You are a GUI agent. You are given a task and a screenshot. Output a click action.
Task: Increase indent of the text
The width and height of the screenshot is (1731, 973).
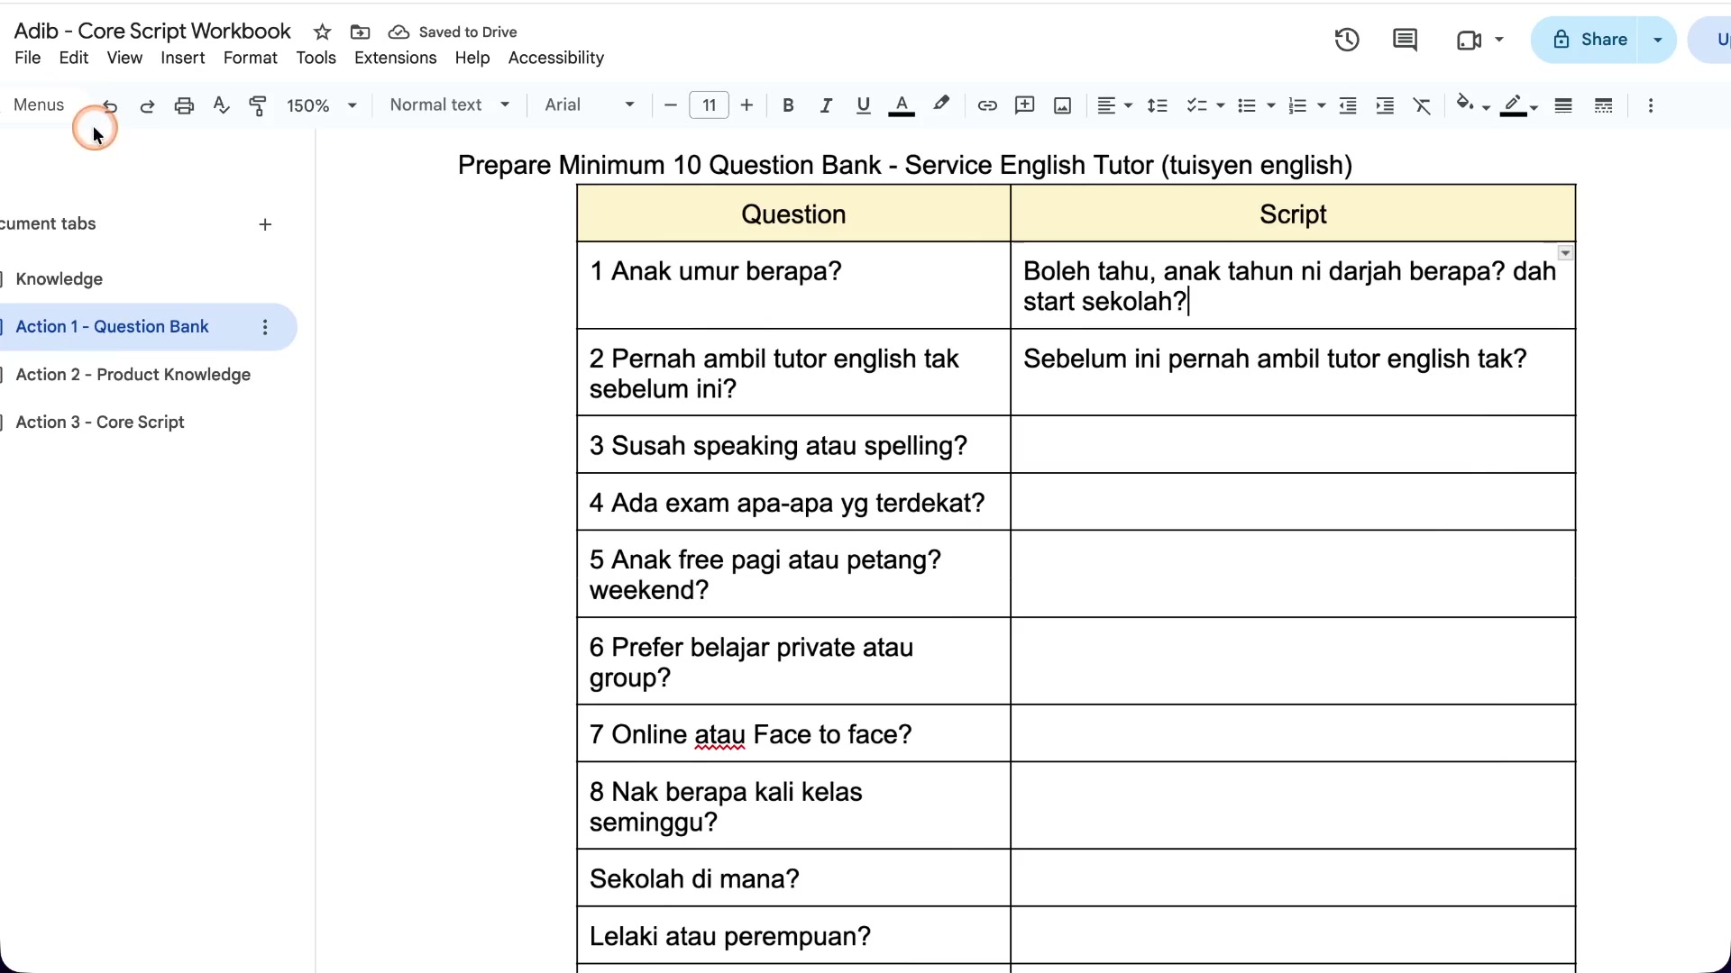click(1385, 106)
